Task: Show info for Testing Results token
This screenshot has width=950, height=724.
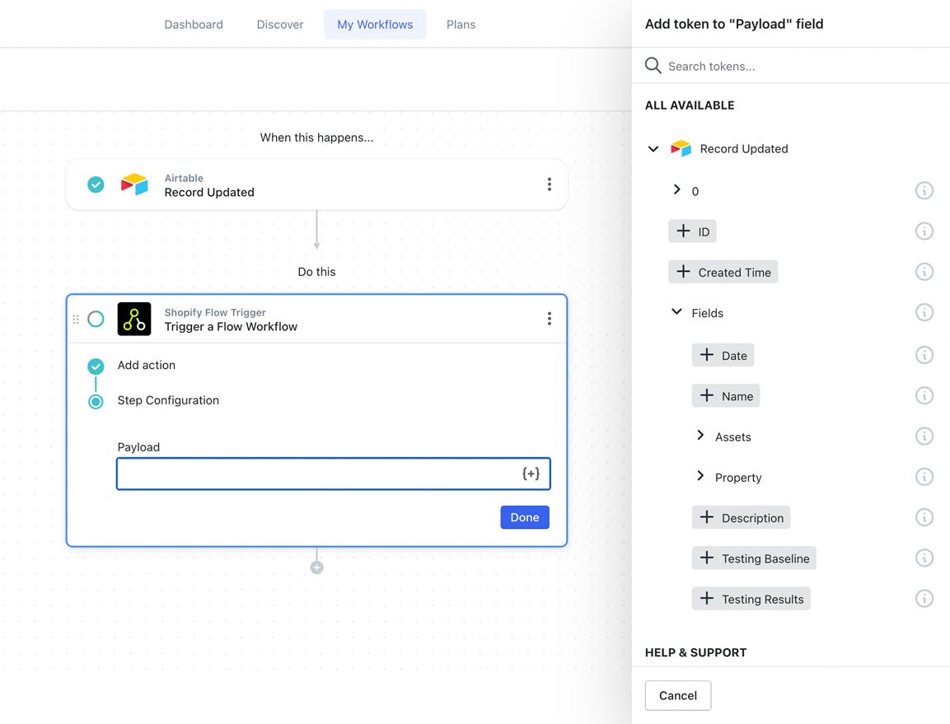Action: pos(924,599)
